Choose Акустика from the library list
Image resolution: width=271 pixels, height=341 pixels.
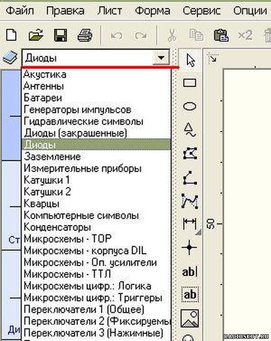tap(96, 75)
